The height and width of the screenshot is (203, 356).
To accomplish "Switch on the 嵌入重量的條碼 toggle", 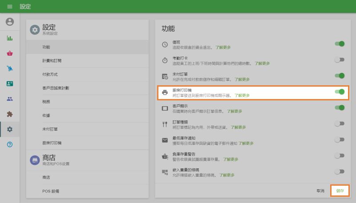I will 340,171.
